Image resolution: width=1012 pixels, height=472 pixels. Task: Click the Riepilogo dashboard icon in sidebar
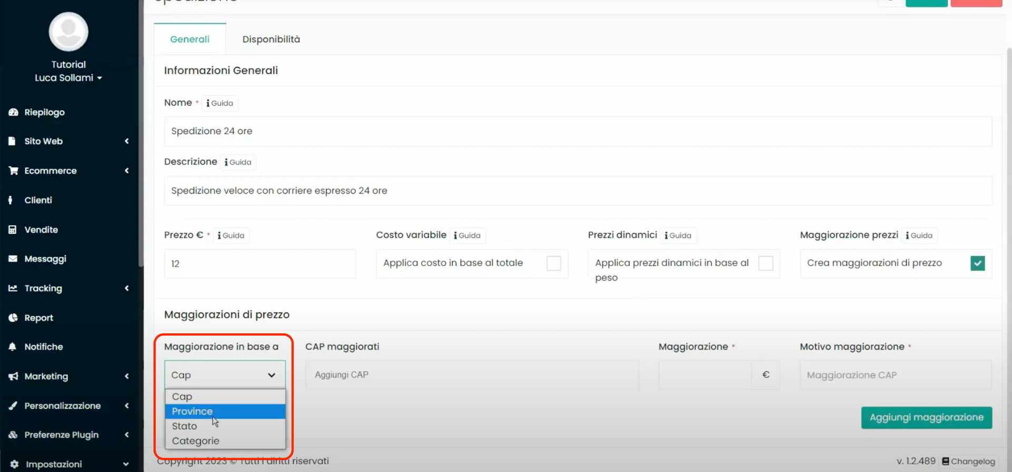[13, 112]
